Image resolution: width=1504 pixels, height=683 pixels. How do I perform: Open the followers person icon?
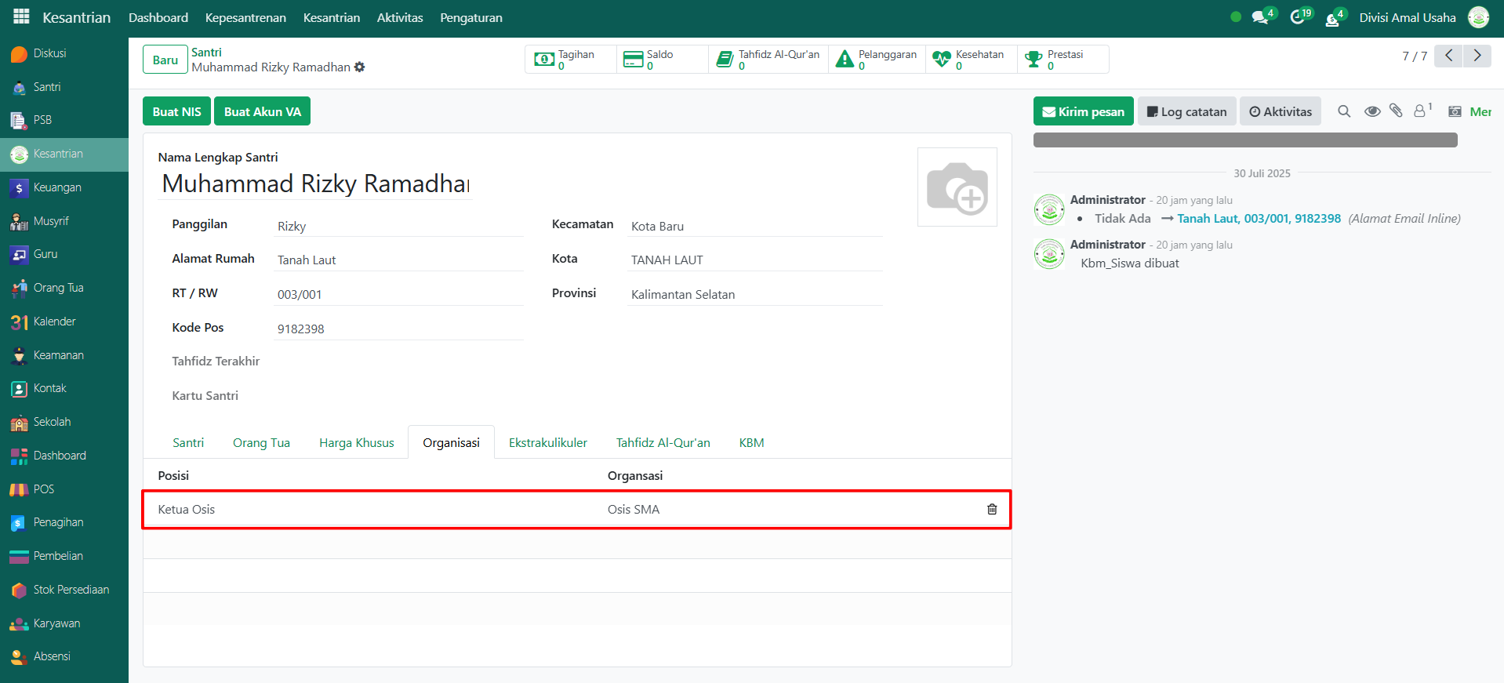1420,111
